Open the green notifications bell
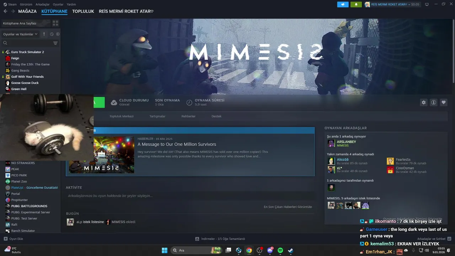Image resolution: width=455 pixels, height=256 pixels. pos(356,4)
